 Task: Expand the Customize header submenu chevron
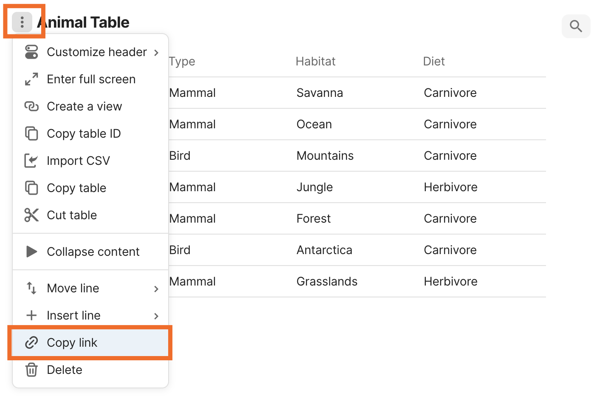point(156,53)
